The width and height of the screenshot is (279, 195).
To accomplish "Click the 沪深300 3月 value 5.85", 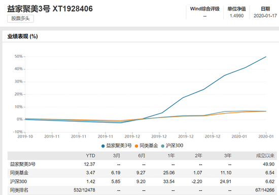I will click(116, 181).
